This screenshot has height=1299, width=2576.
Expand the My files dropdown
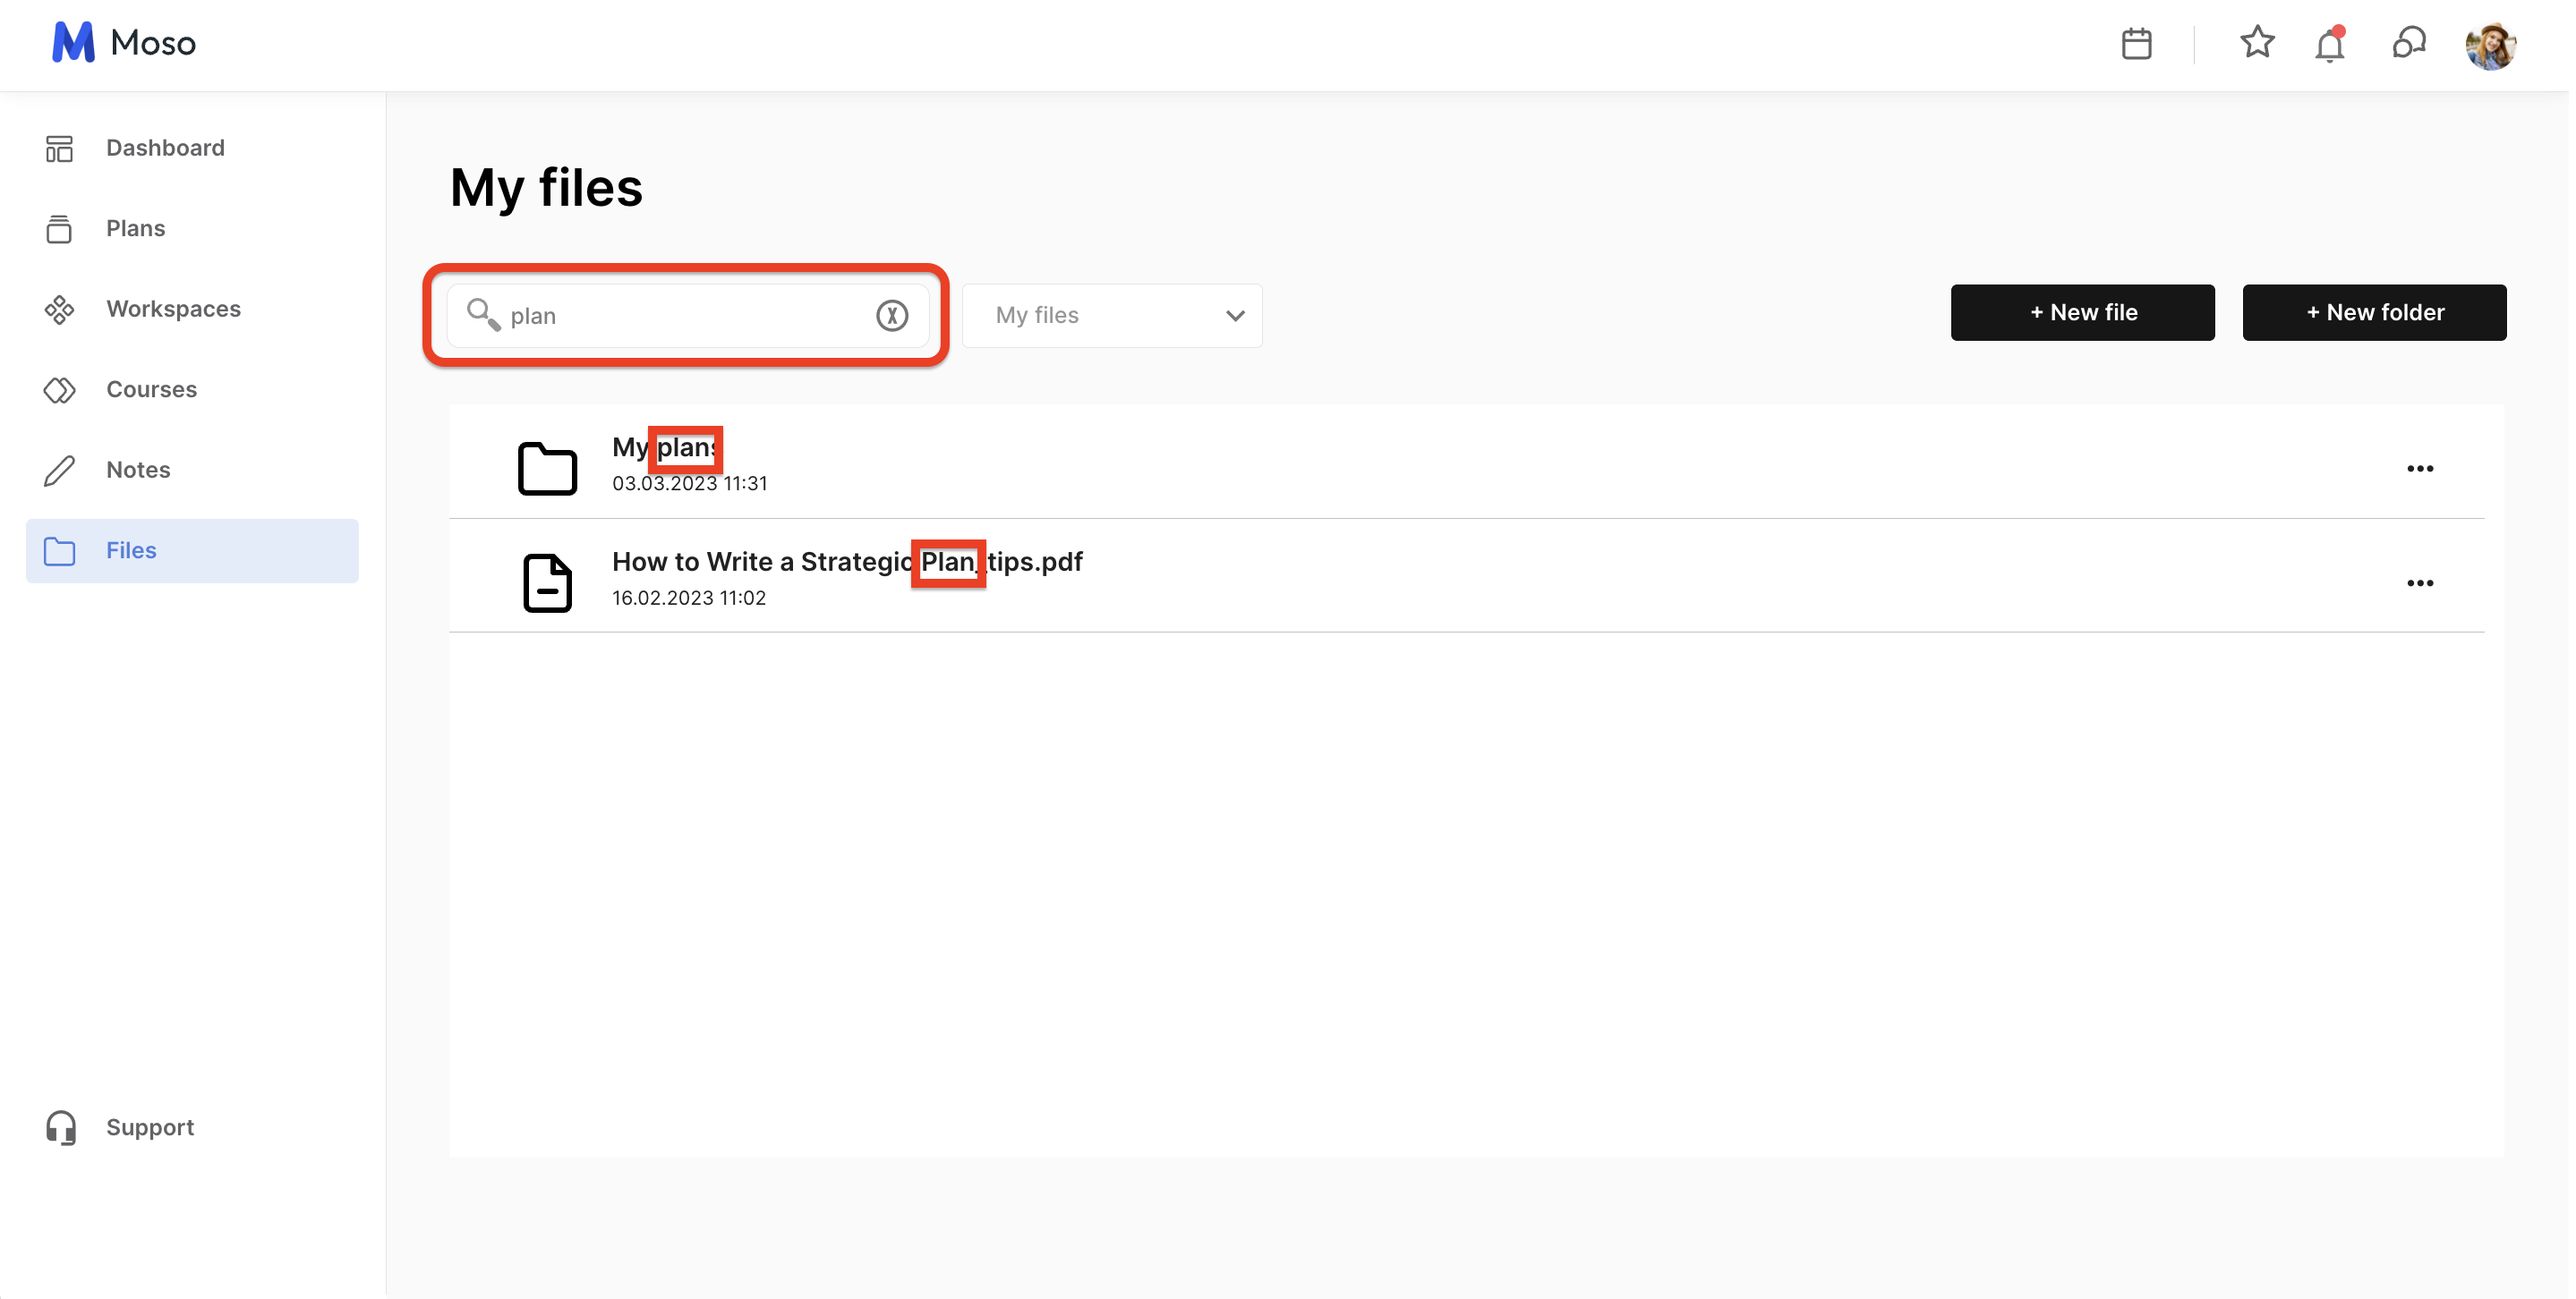[1112, 316]
